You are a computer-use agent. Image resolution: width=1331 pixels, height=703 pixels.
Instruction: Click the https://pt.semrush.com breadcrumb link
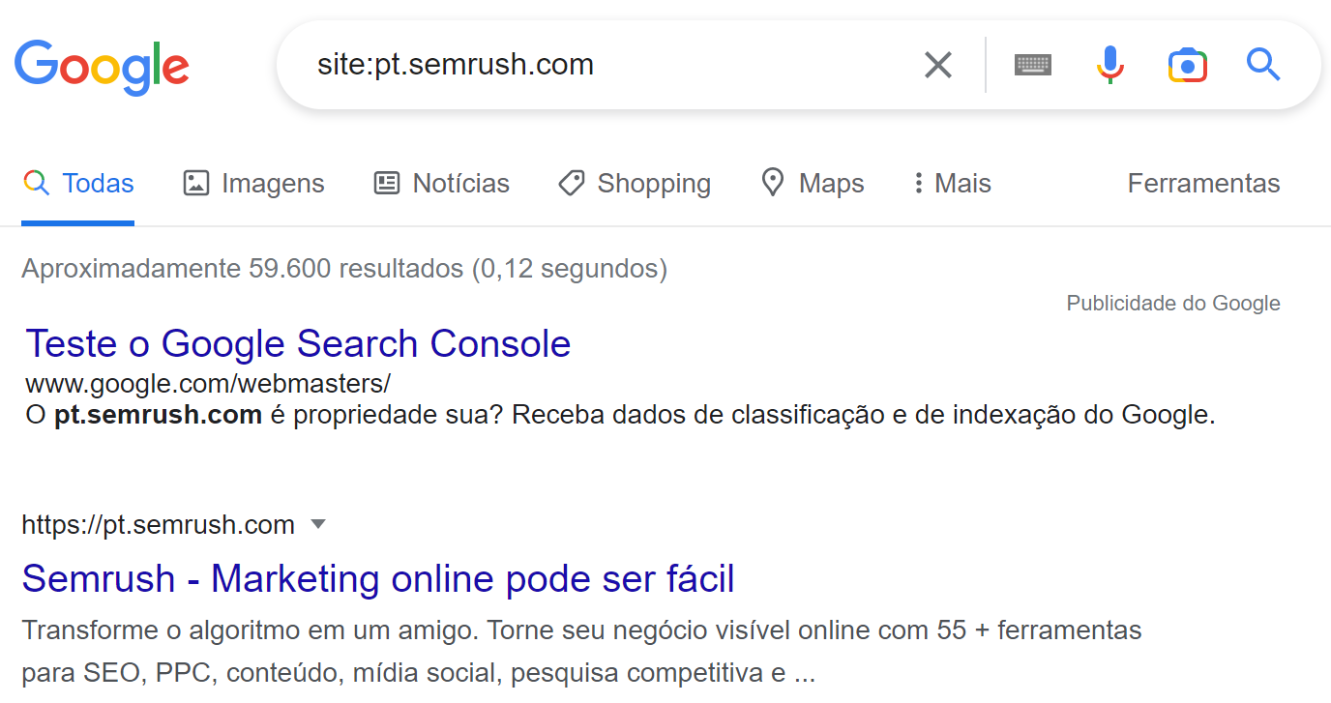coord(158,524)
